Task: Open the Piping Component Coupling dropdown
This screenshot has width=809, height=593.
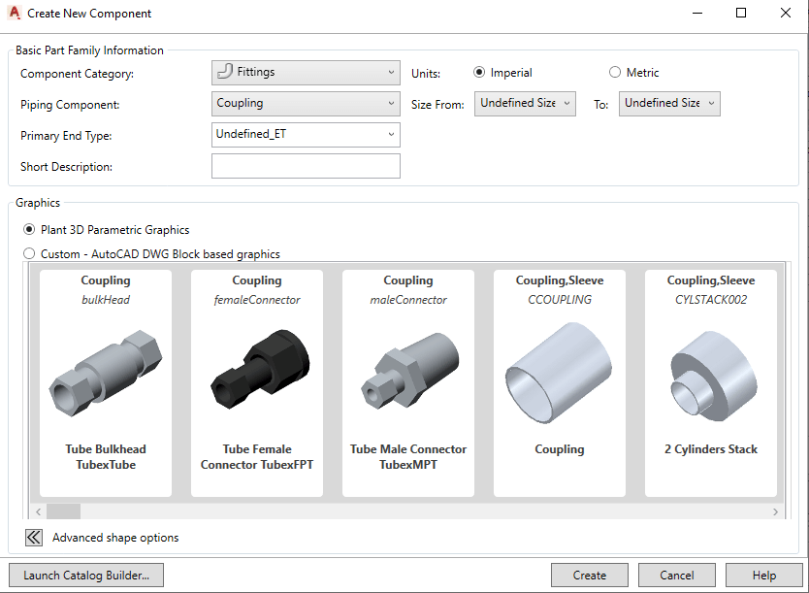Action: (x=306, y=104)
